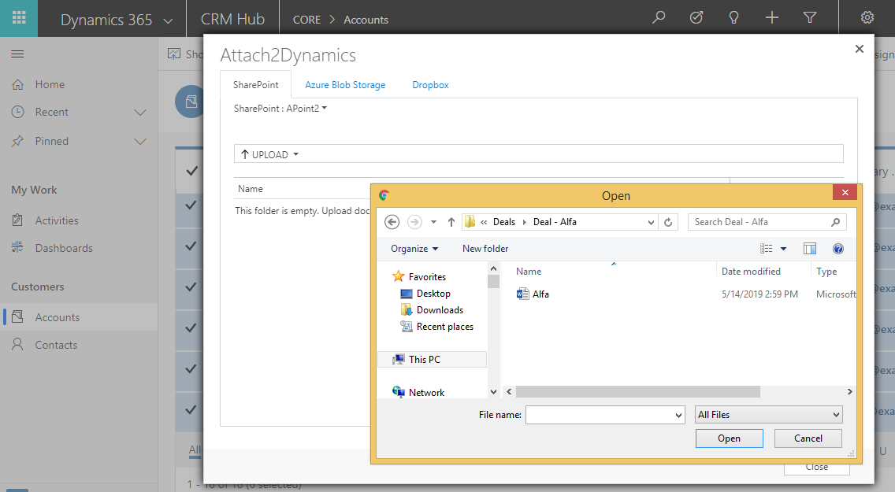Image resolution: width=895 pixels, height=492 pixels.
Task: Expand the Recent section chevron
Action: click(140, 113)
